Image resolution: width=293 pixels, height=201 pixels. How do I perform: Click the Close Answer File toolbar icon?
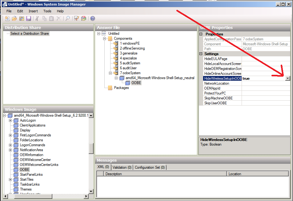click(22, 18)
